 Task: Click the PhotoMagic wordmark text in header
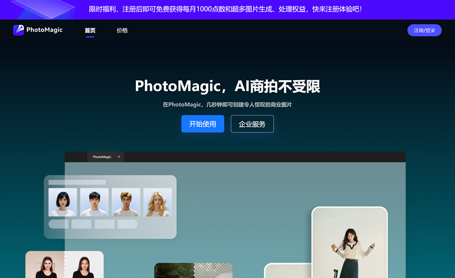44,30
